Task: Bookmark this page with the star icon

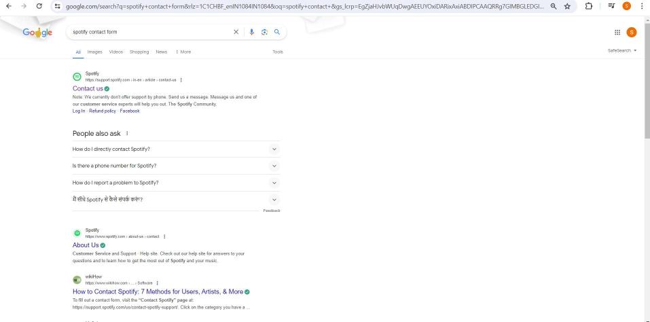Action: coord(585,6)
